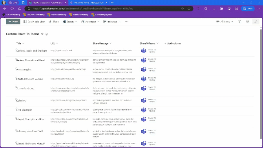Click the Teams share icon for Crist-Champlin
Image resolution: width=263 pixels, height=148 pixels.
pyautogui.click(x=143, y=110)
